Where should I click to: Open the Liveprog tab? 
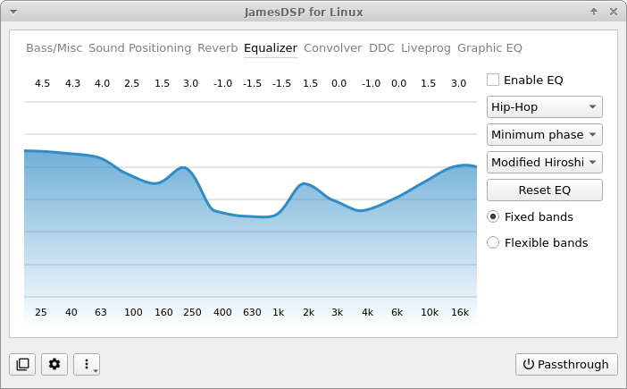click(425, 48)
